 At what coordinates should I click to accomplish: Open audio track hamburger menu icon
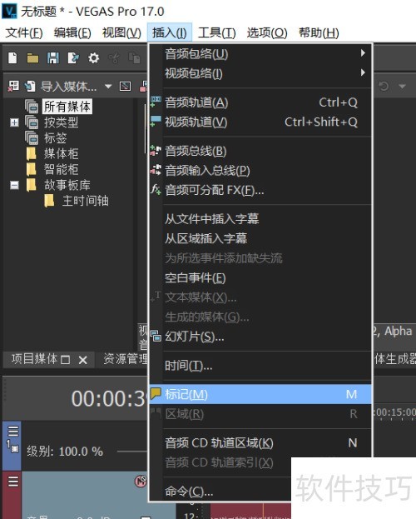(13, 482)
